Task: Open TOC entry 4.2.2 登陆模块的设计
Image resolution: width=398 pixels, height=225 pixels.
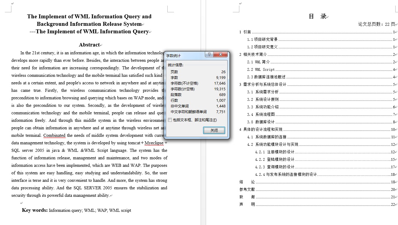Action: click(x=325, y=159)
